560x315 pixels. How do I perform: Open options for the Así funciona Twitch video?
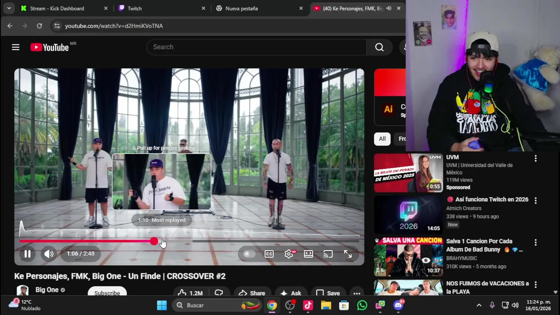[535, 200]
